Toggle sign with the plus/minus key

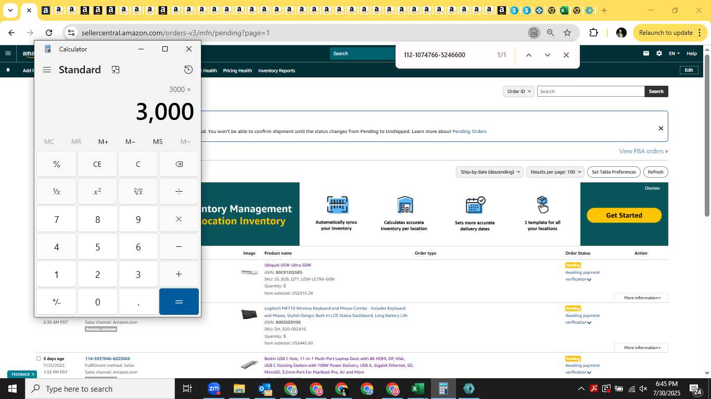(x=57, y=302)
